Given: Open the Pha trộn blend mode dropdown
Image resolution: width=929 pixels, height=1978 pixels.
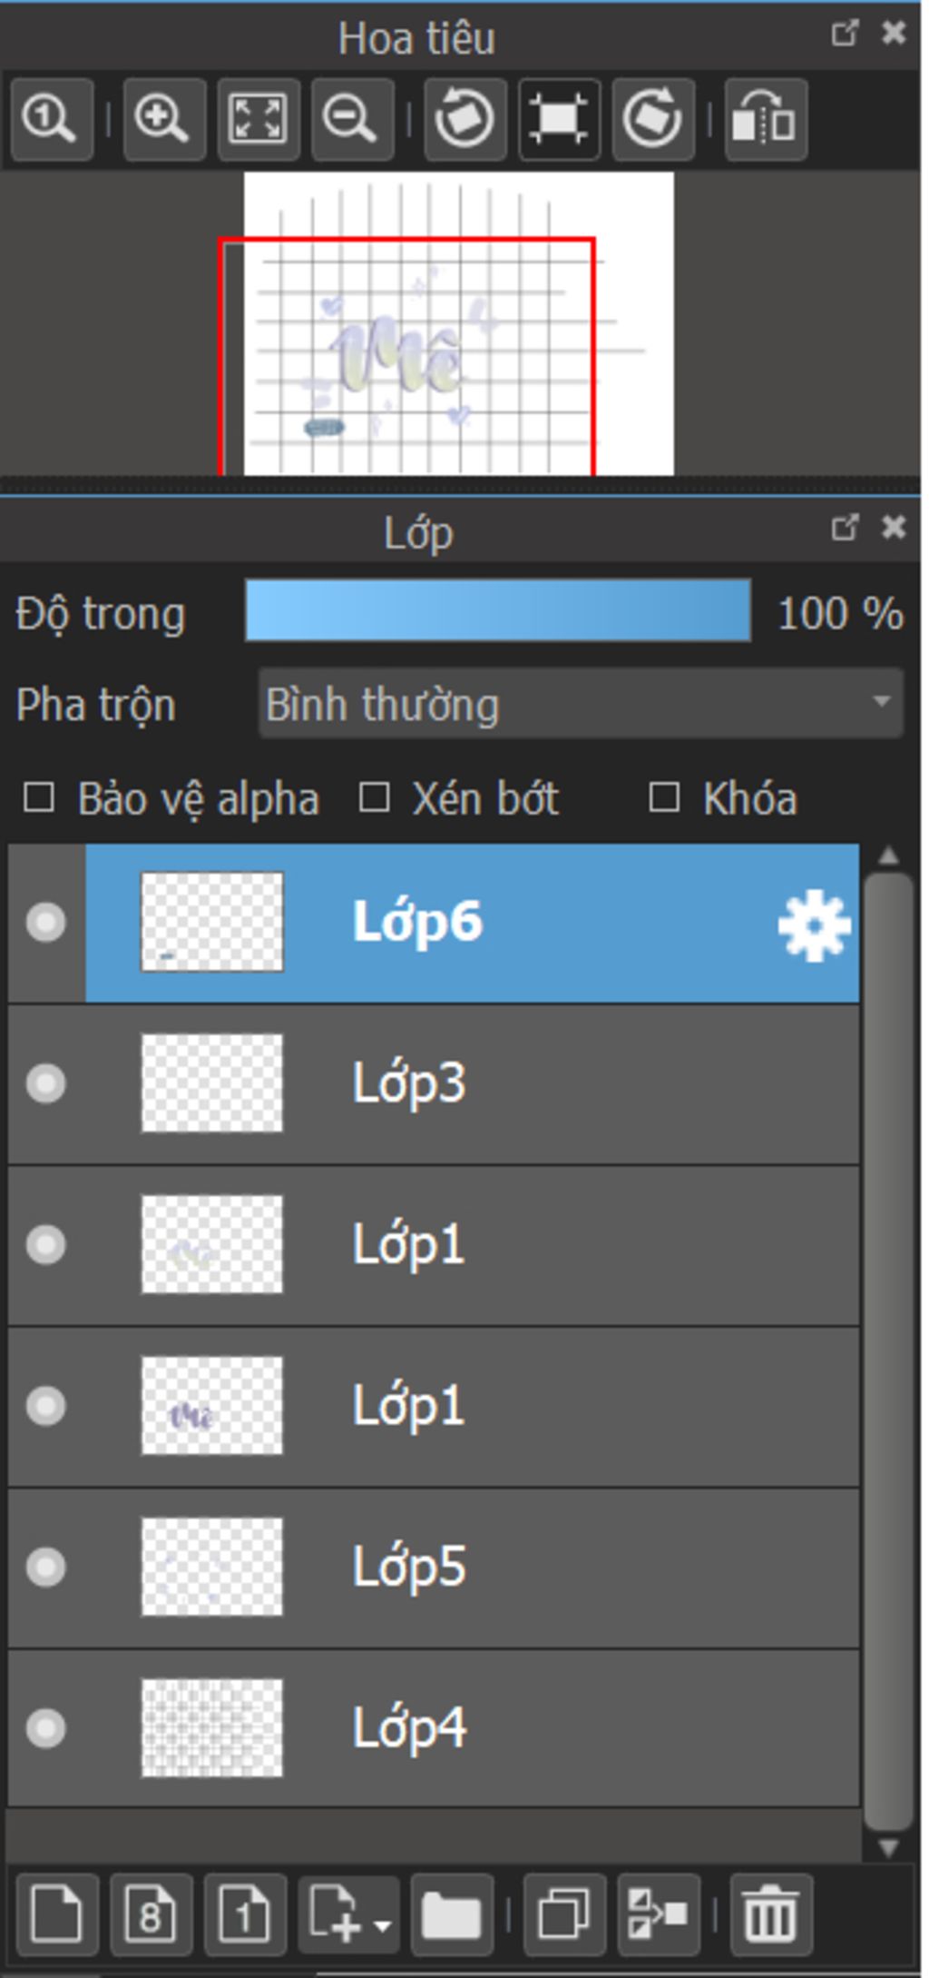Looking at the screenshot, I should click(581, 704).
